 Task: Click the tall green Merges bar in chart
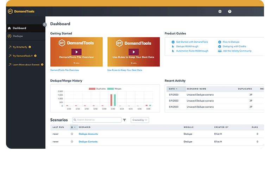coord(115,100)
